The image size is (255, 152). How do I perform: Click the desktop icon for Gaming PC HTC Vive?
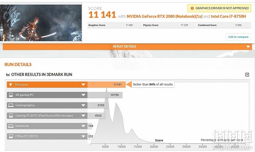click(11, 116)
